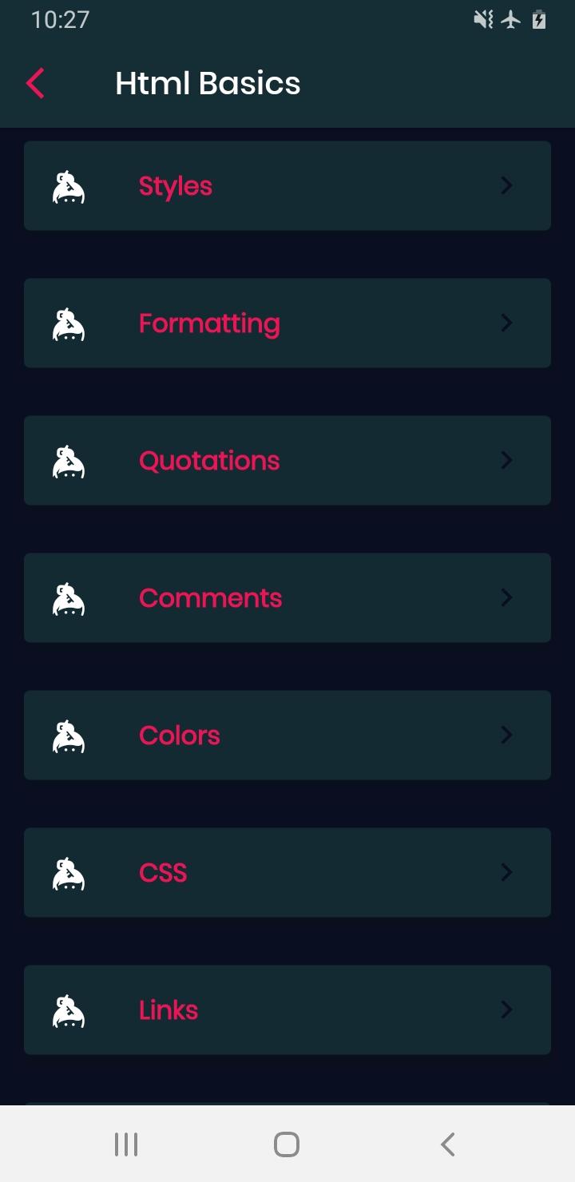This screenshot has width=575, height=1182.
Task: Tap the coder icon beside CSS
Action: click(69, 874)
